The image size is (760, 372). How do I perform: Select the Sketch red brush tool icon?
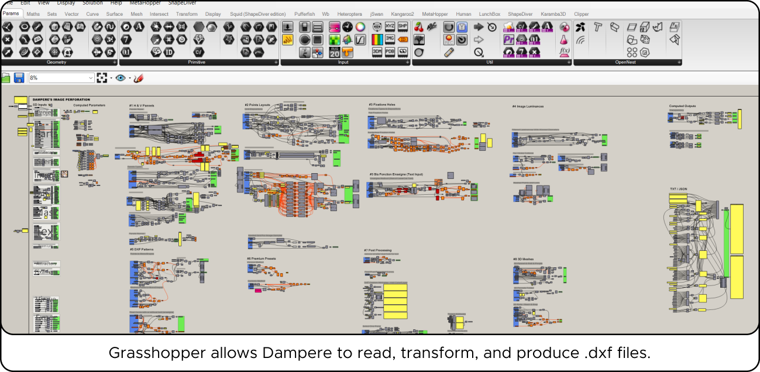[x=139, y=78]
